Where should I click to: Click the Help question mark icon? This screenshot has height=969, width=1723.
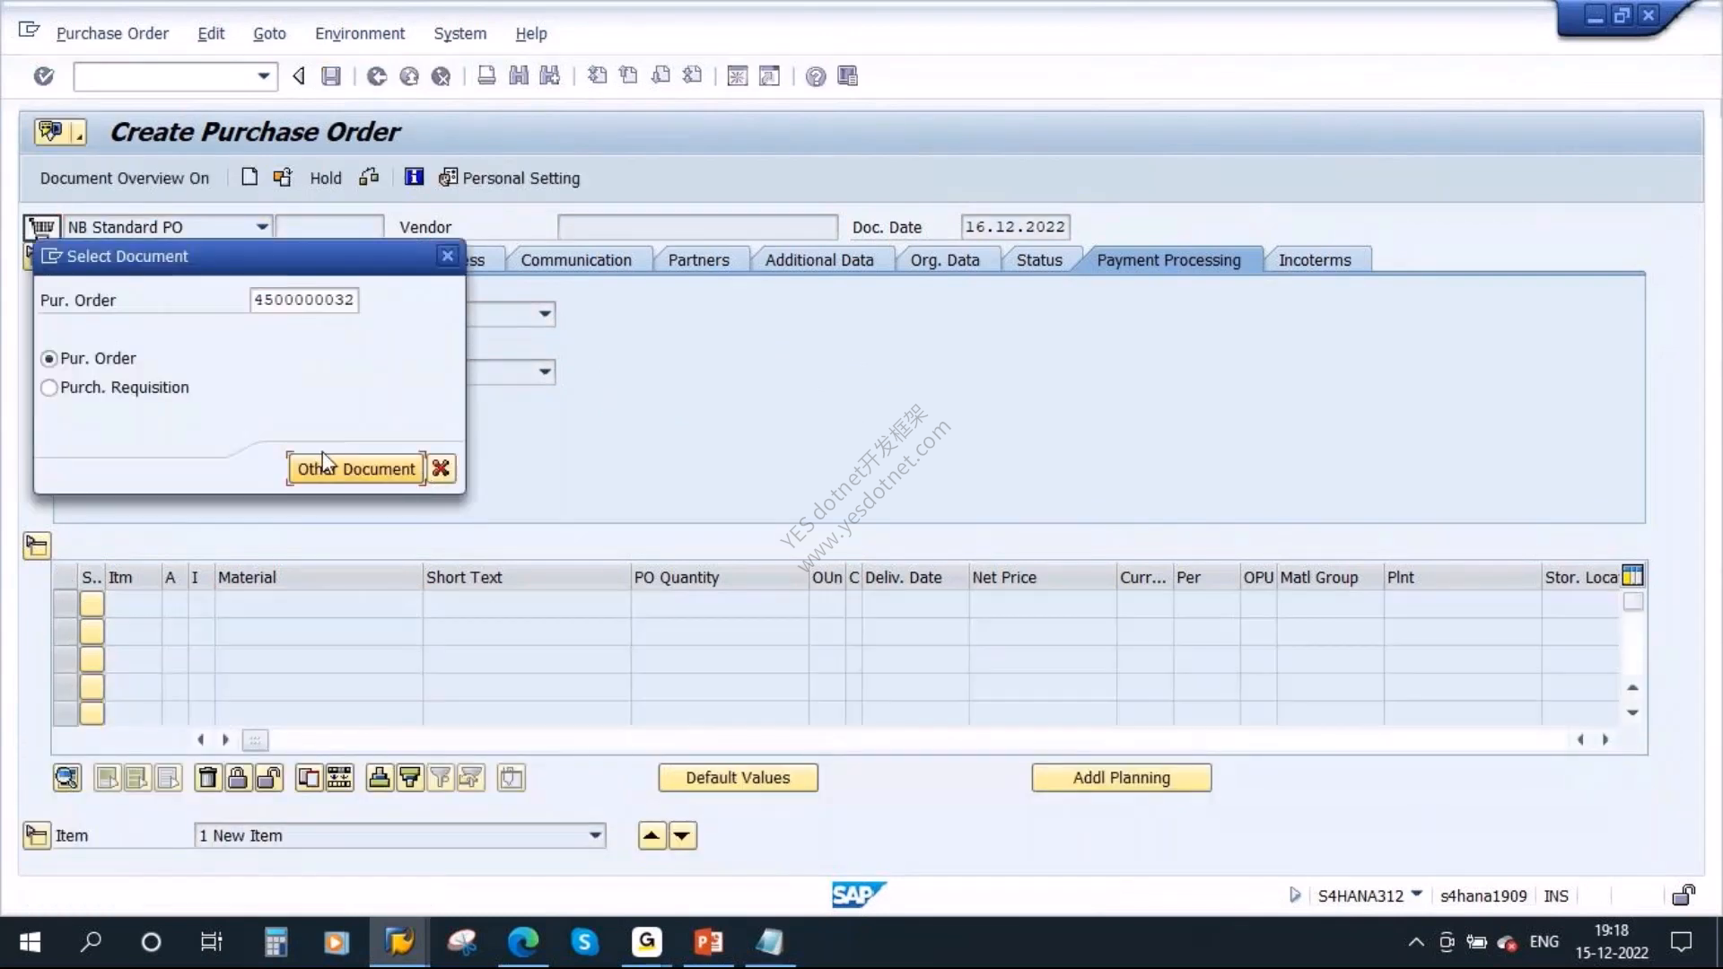point(815,76)
